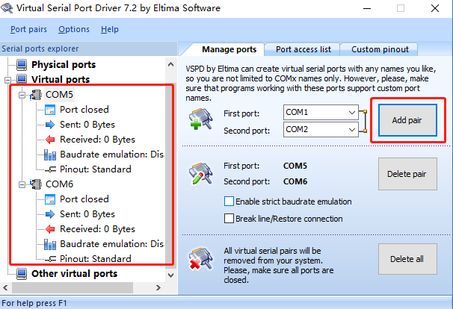Click the Virtual ports computer icon
Screen dimensions: 453x309
coord(22,79)
